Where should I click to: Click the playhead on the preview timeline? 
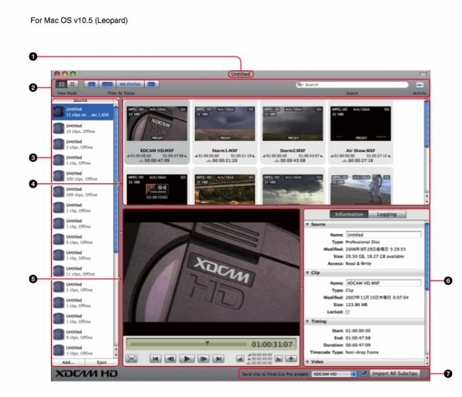208,343
